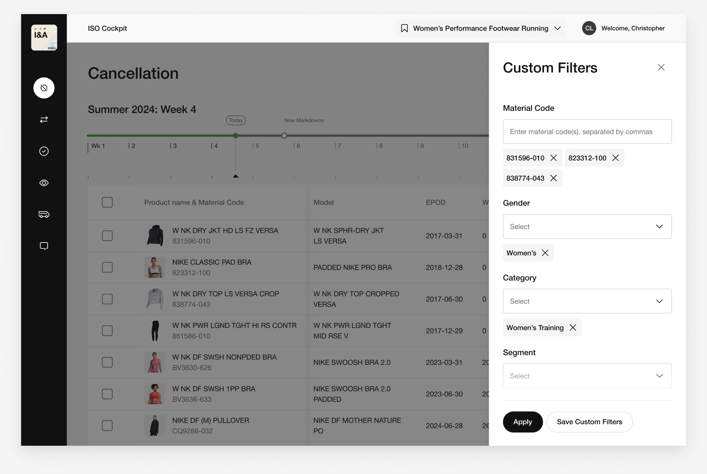Click the black tights product thumbnail
The height and width of the screenshot is (474, 707).
tap(155, 330)
